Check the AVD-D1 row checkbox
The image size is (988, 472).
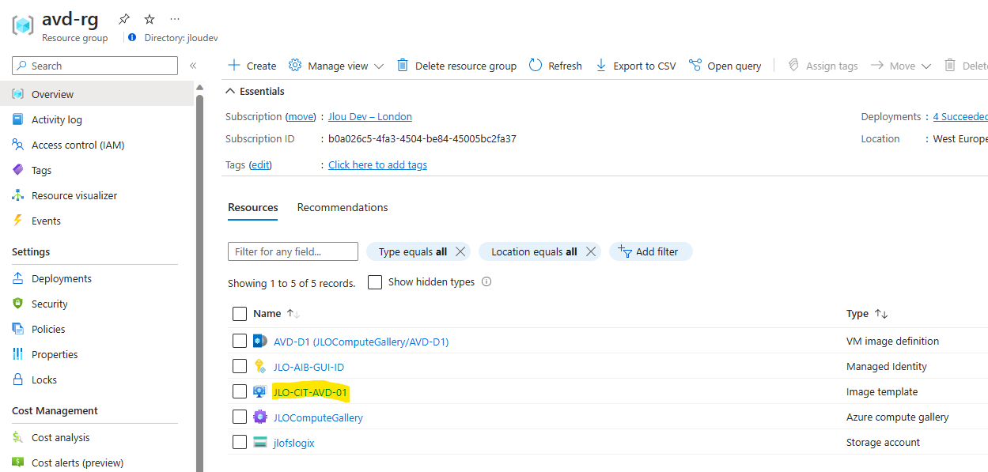(x=240, y=341)
